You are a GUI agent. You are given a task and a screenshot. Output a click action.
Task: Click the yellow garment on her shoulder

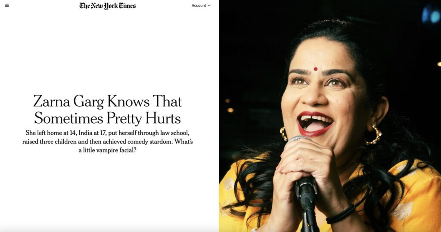pos(413,197)
